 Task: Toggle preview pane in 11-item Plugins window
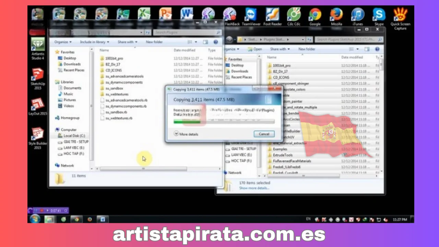click(x=205, y=42)
